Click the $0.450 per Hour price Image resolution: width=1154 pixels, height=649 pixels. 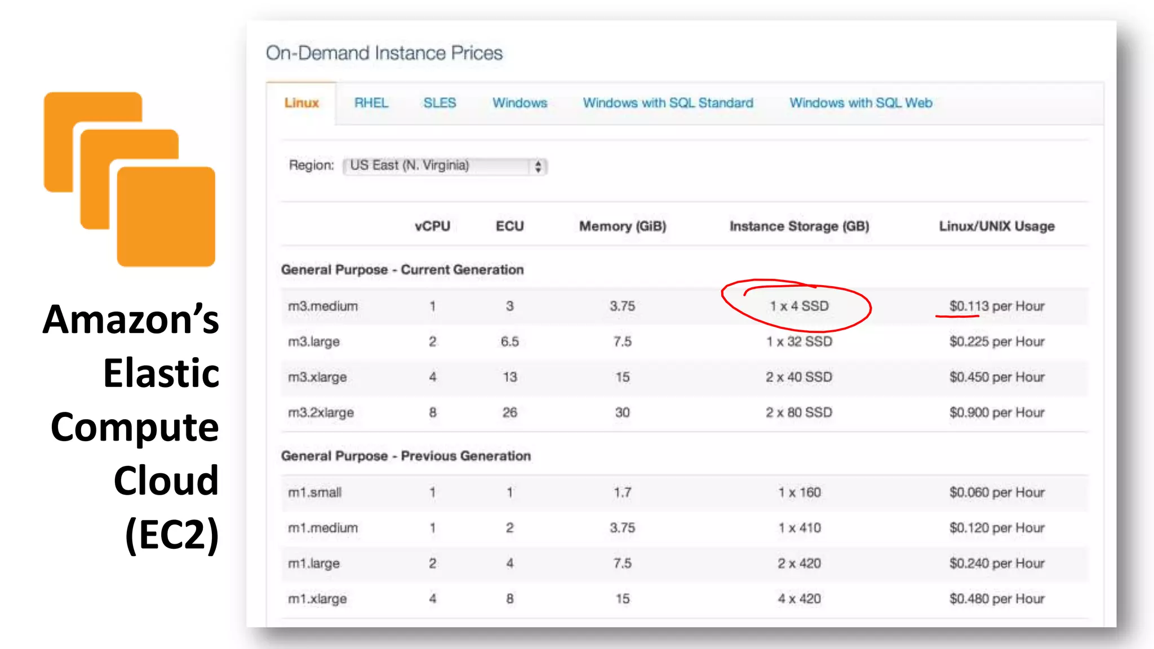[997, 377]
